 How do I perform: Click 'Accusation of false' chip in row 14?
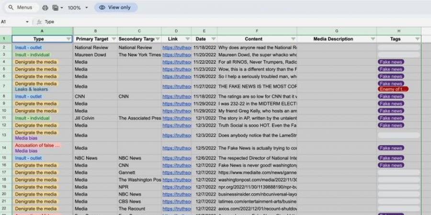coord(37,145)
